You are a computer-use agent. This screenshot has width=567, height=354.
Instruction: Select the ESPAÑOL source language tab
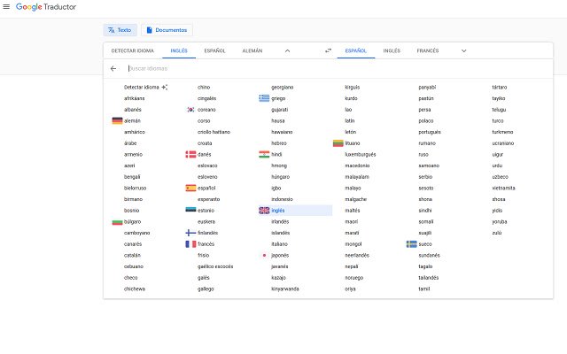pos(214,50)
